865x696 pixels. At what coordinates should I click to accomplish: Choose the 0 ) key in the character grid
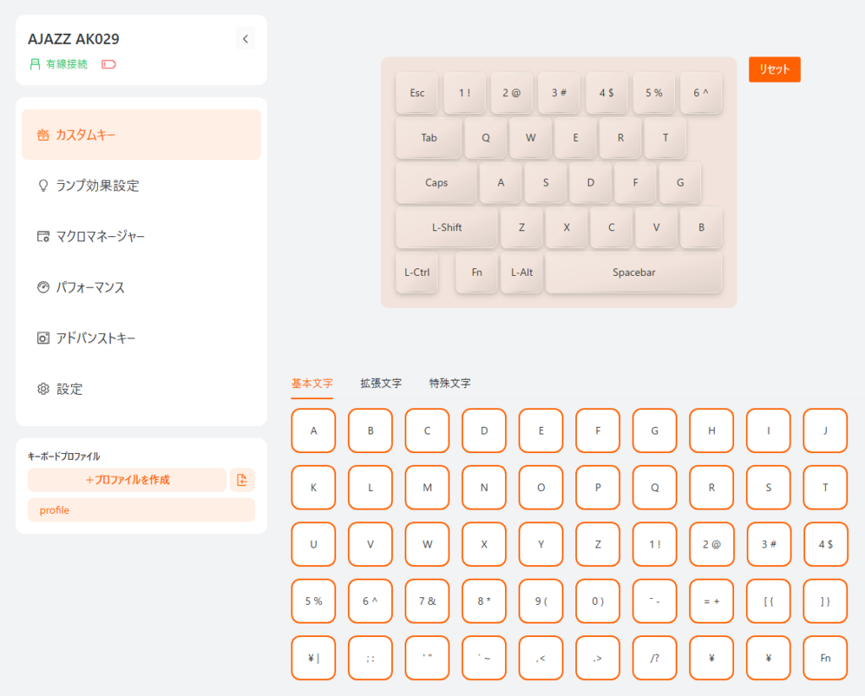coord(598,601)
